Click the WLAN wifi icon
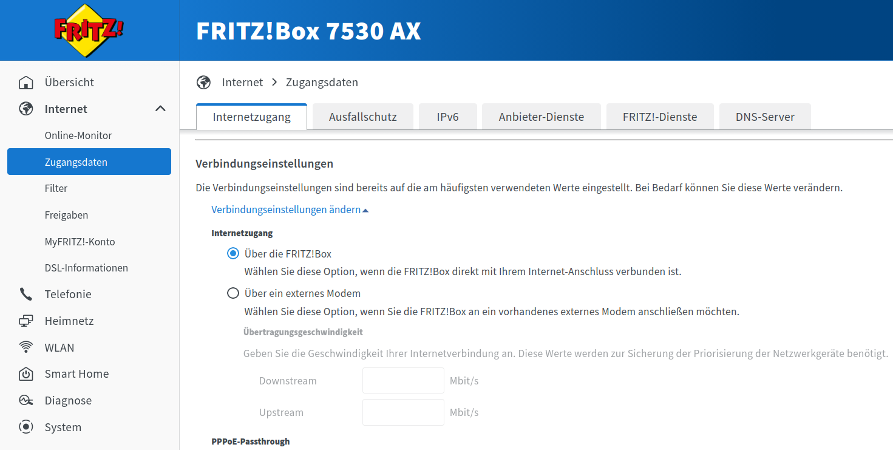 coord(26,347)
